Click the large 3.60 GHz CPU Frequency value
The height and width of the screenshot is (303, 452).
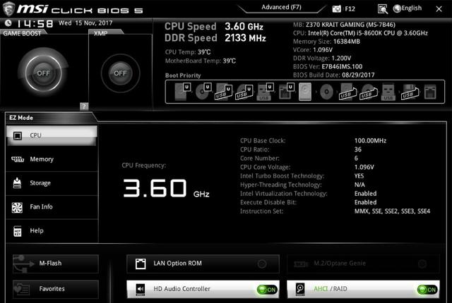click(x=166, y=188)
